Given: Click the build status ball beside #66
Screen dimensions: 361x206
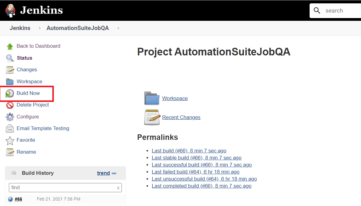Looking at the screenshot, I should [x=10, y=199].
